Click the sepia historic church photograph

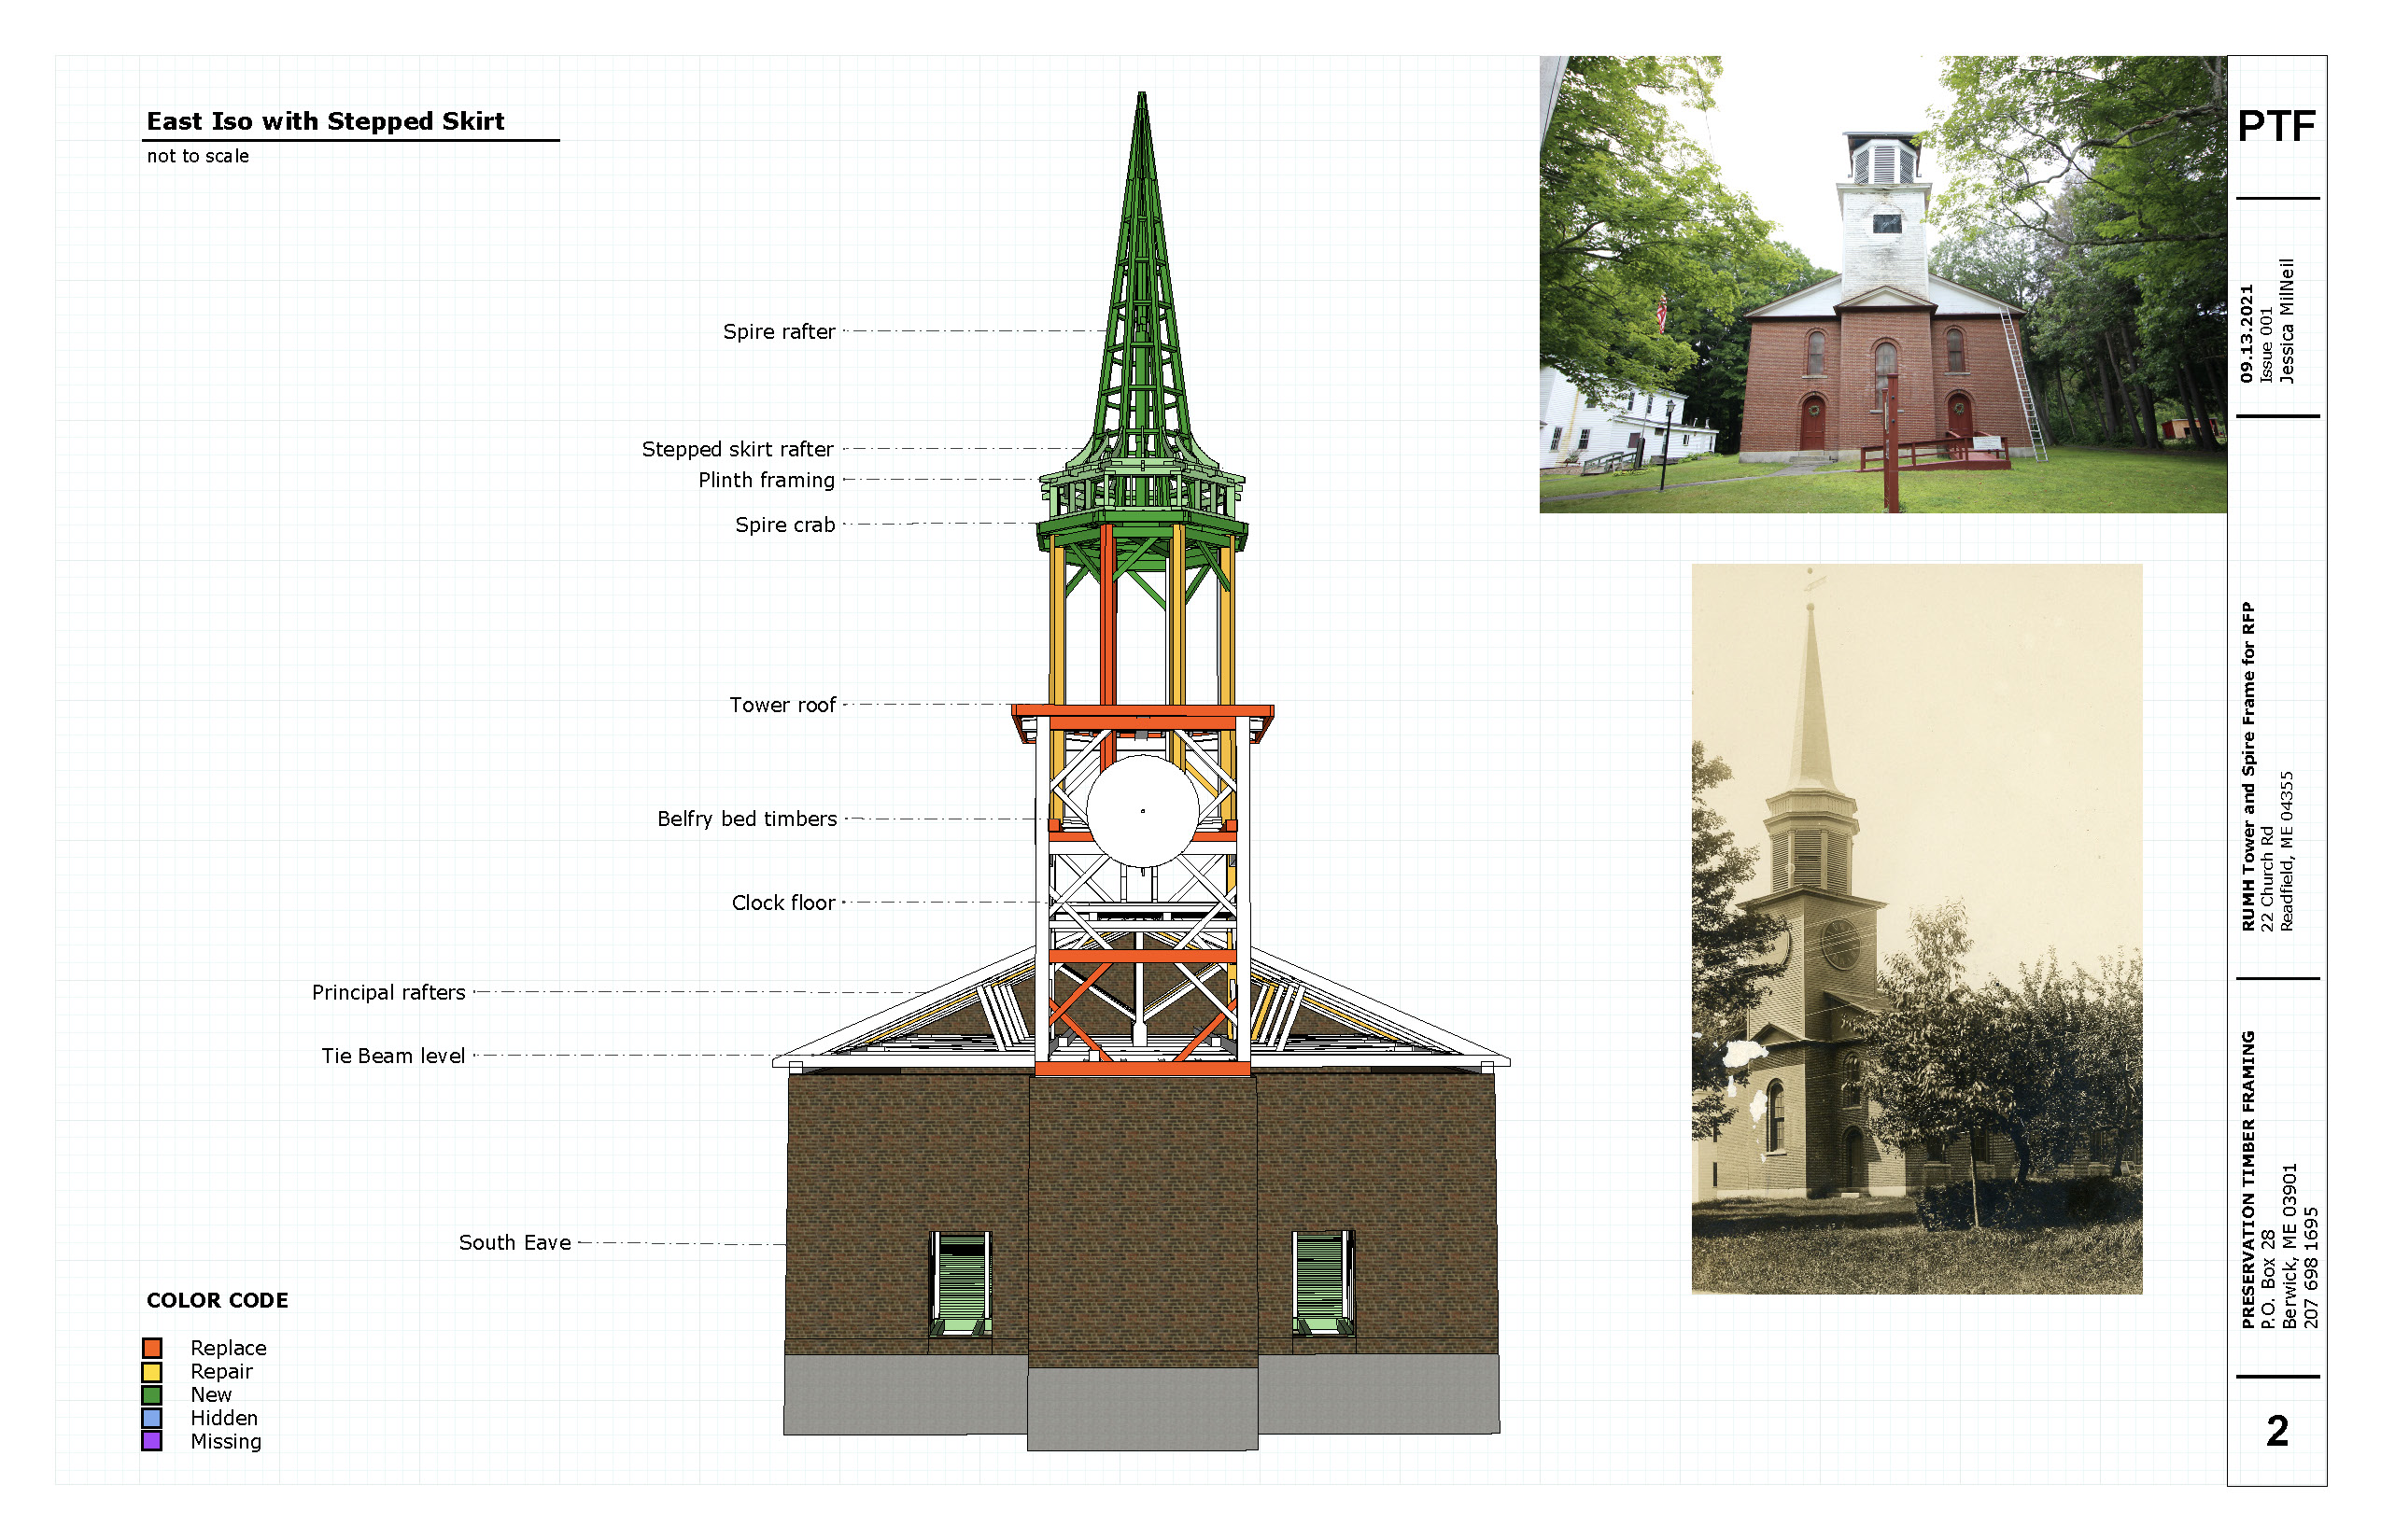[x=1917, y=929]
